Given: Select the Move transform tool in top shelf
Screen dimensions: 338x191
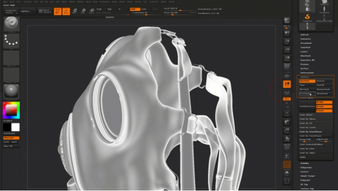Looking at the screenshot, I should point(75,11).
